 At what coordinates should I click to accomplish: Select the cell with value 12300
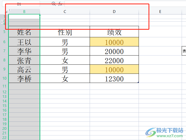pyautogui.click(x=114, y=78)
